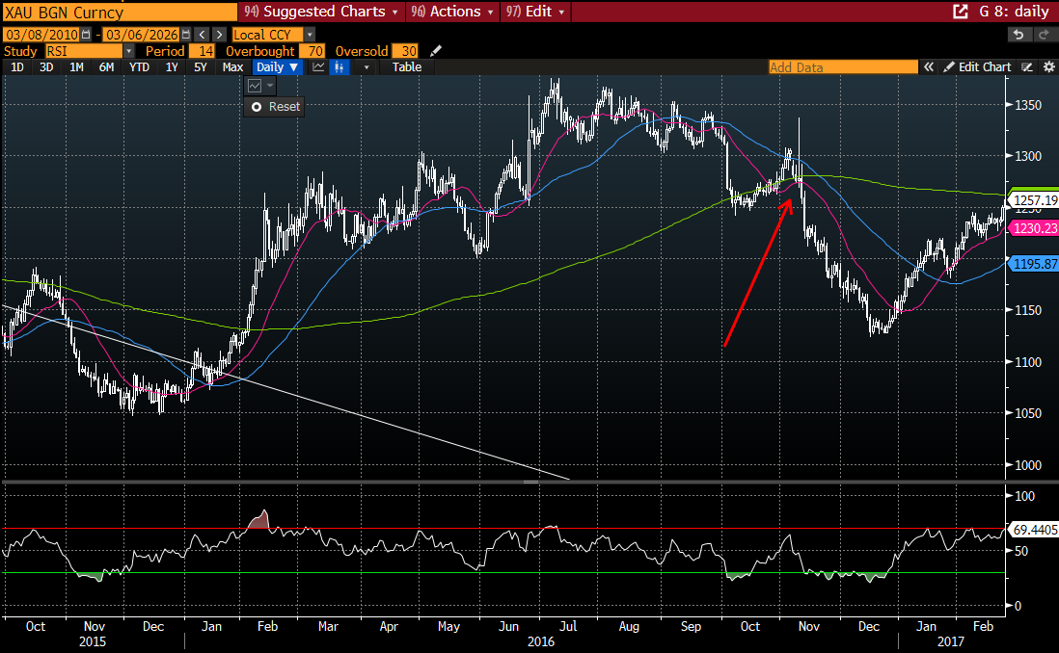Screen dimensions: 1059x653
Task: Pop out chart with external window icon
Action: pyautogui.click(x=960, y=12)
